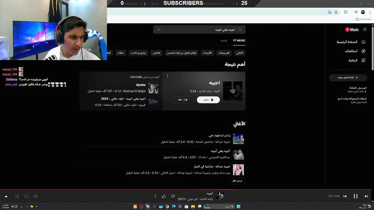Filter results by الألبومات chip
The width and height of the screenshot is (374, 210).
[207, 53]
